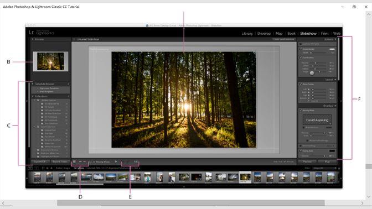This screenshot has width=372, height=209.
Task: Go to next slide with right arrow
Action: tap(85, 162)
